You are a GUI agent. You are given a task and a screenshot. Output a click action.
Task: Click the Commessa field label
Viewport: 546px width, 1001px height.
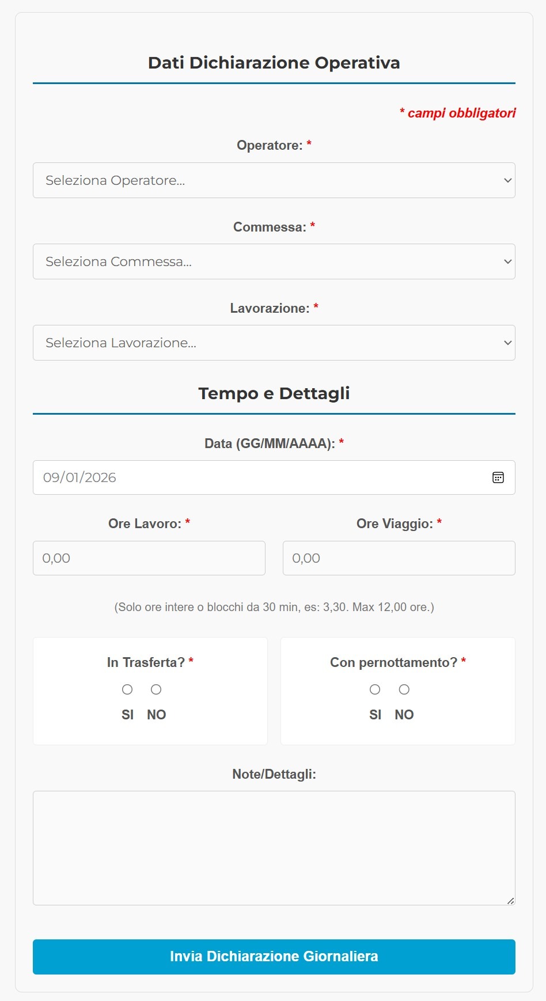coord(274,227)
